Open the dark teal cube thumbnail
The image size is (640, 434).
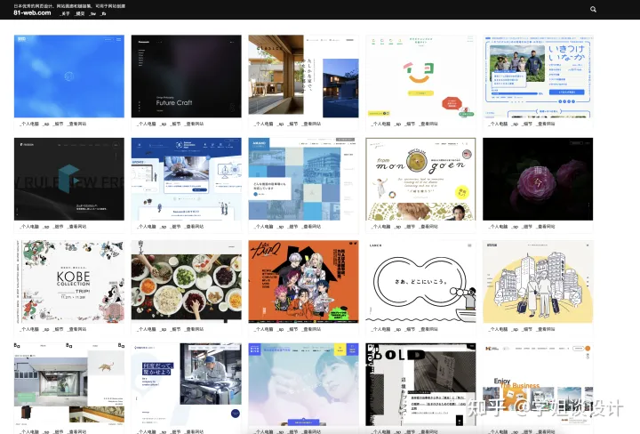tap(69, 179)
